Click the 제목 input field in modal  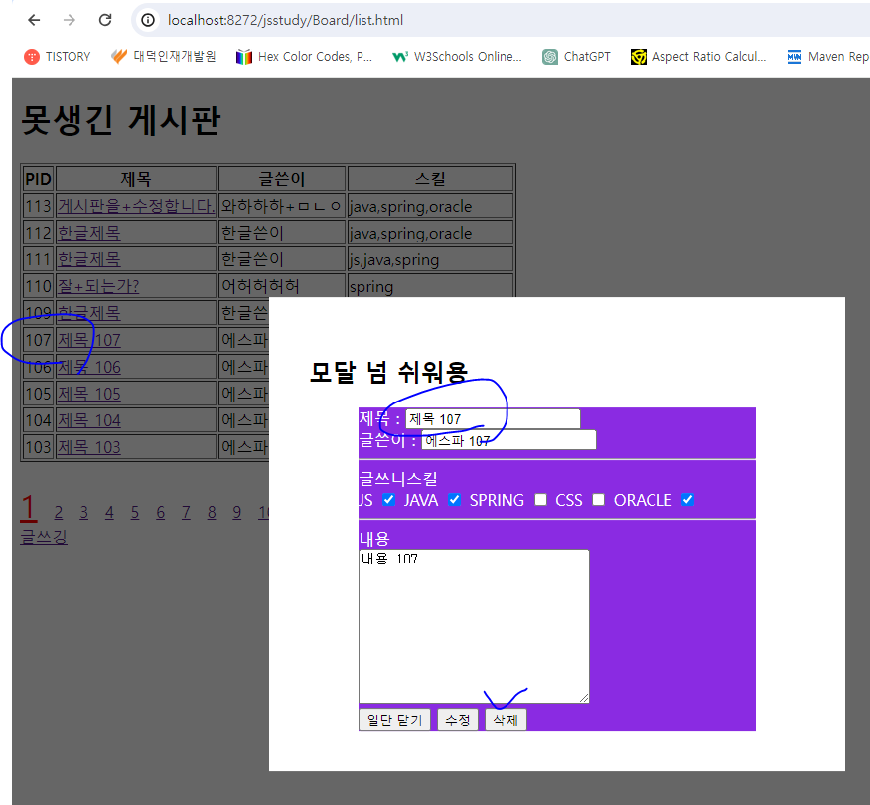(x=493, y=419)
